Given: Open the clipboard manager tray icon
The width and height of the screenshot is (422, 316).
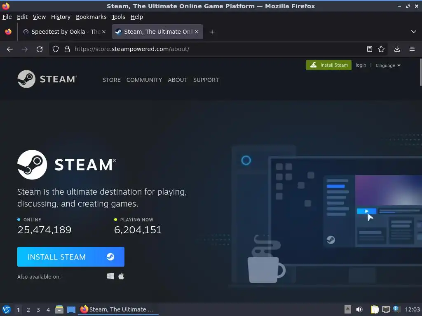Looking at the screenshot, I should pyautogui.click(x=374, y=309).
